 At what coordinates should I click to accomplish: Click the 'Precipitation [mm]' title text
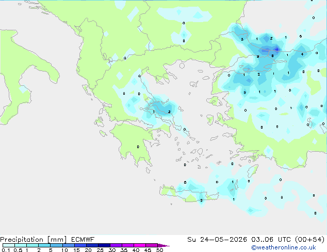click(34, 240)
